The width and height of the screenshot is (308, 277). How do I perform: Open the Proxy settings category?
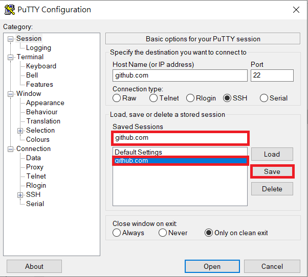(35, 167)
